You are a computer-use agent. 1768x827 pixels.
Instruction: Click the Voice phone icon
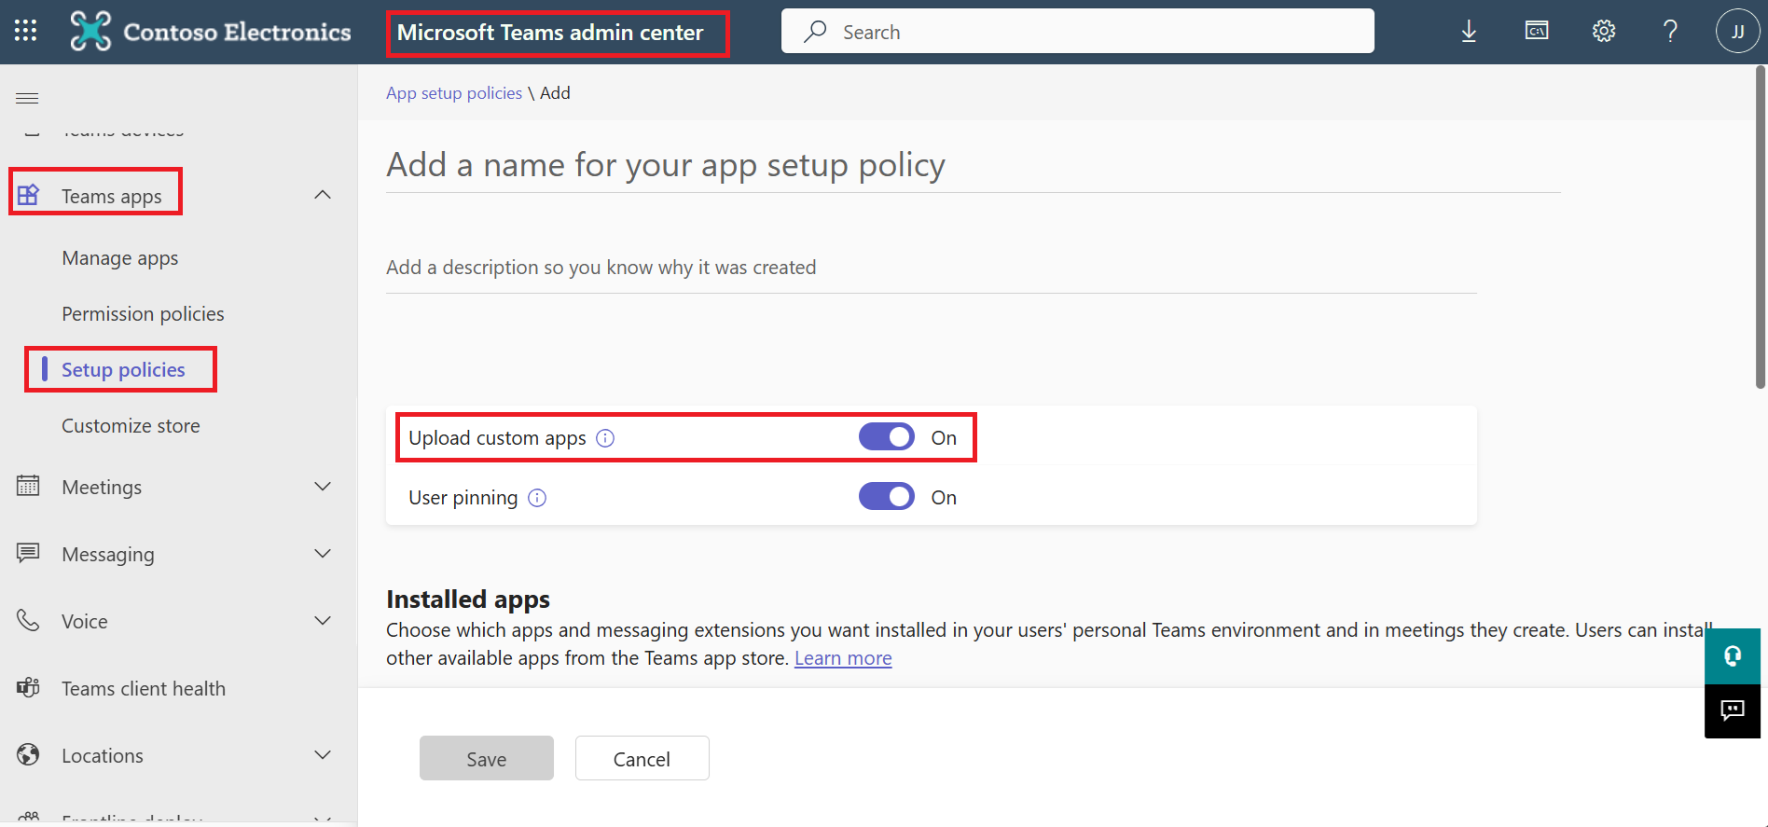pos(28,620)
